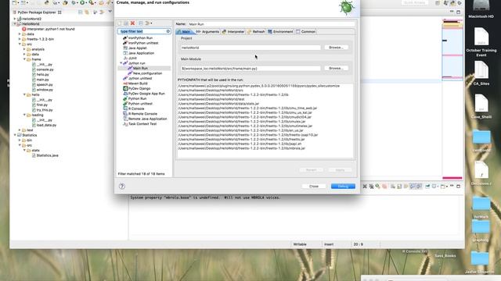Screen dimensions: 501x281
Task: Collapse the Statistics project
Action: point(15,135)
